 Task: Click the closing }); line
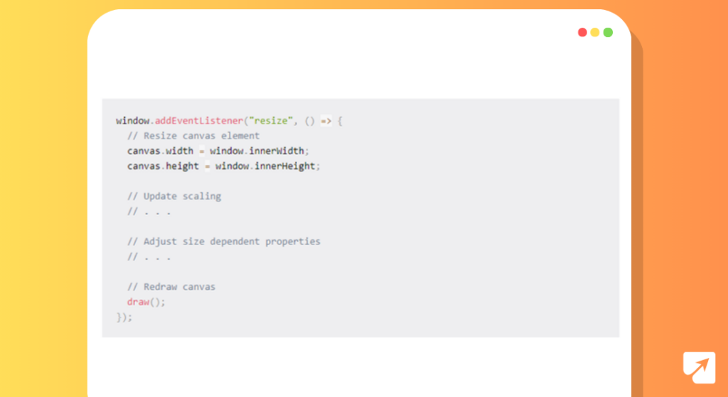click(124, 317)
